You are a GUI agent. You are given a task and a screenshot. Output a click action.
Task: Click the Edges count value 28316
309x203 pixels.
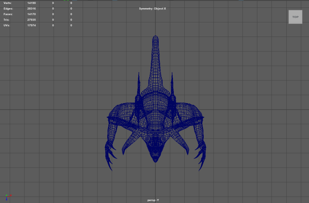coord(31,9)
